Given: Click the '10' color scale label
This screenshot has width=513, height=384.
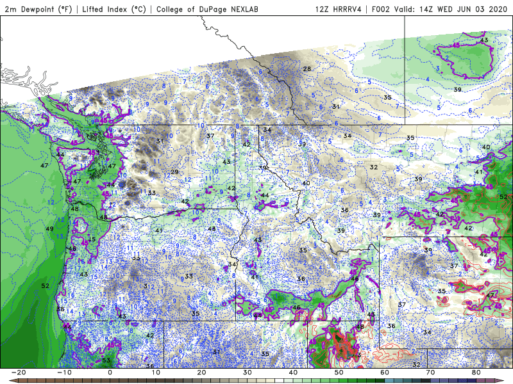Looking at the screenshot, I should (x=156, y=372).
